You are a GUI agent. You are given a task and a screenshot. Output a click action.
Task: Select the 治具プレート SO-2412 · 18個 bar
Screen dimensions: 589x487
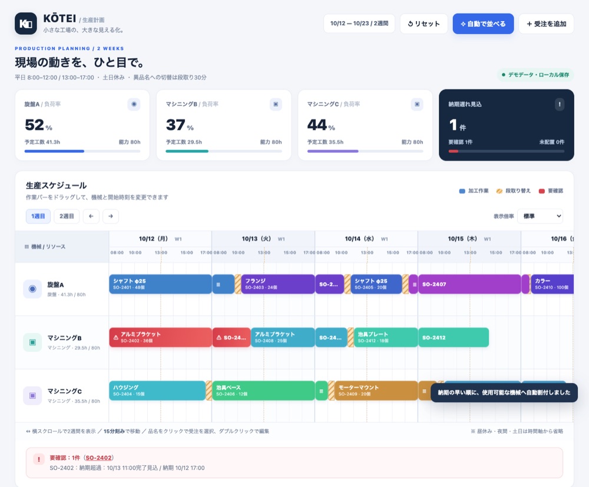(x=386, y=337)
